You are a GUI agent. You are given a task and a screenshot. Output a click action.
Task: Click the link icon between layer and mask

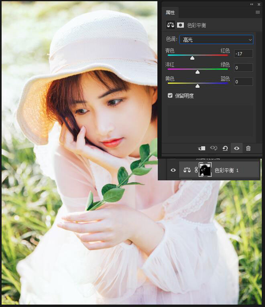[196, 170]
